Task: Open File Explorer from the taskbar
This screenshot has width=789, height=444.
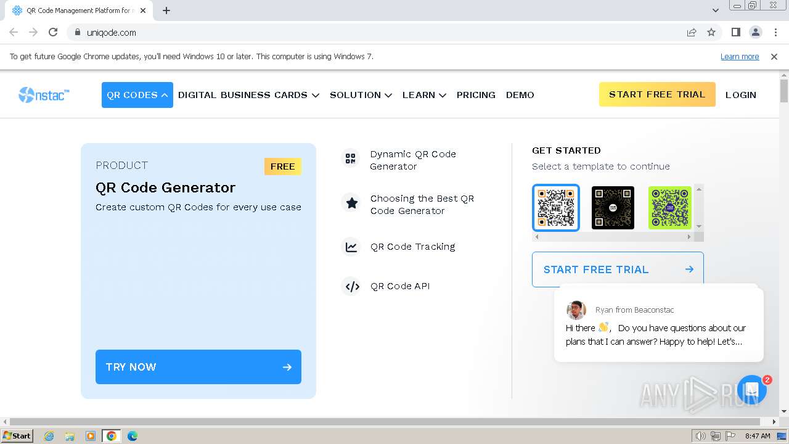Action: (70, 436)
